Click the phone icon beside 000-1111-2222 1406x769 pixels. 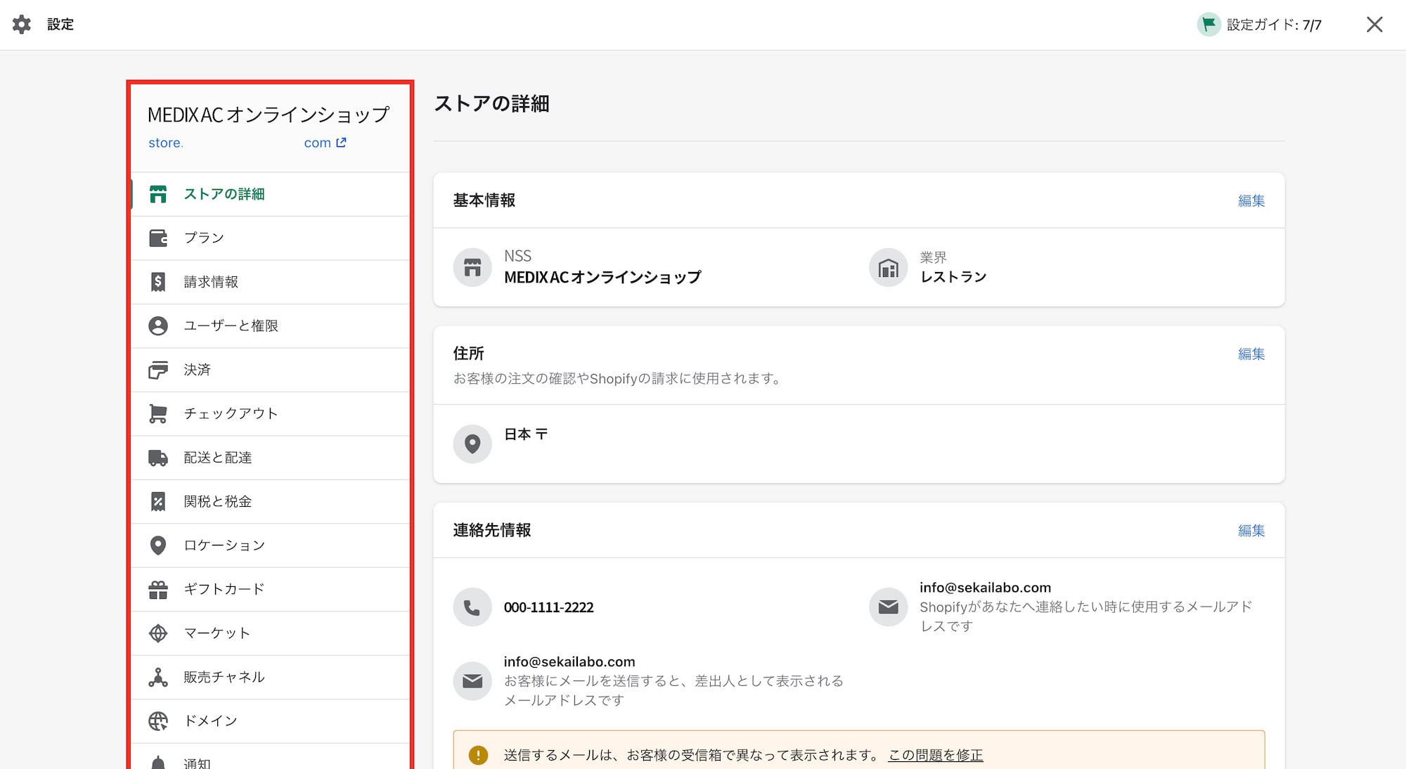(x=472, y=607)
